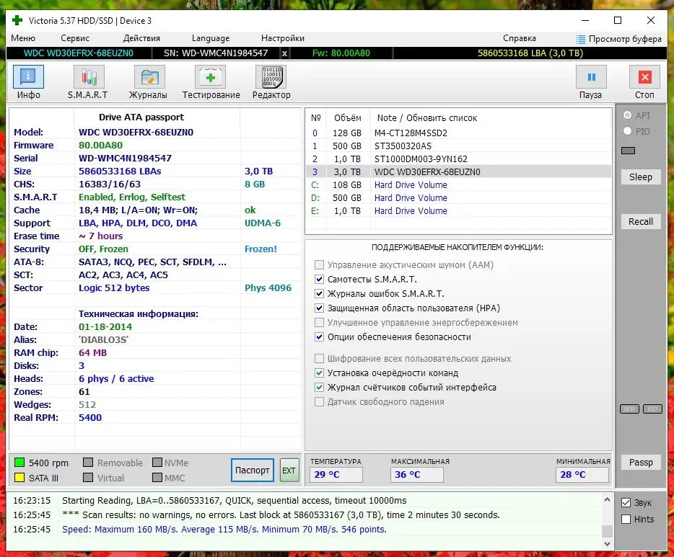
Task: Click the green 5400 rpm indicator
Action: [19, 462]
